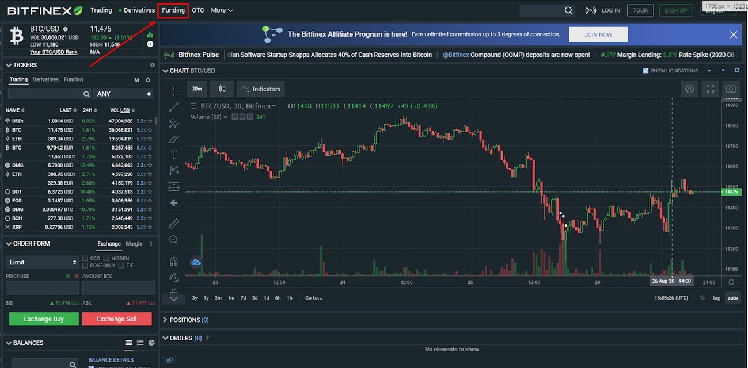This screenshot has height=368, width=748.
Task: Open the ANY pair filter dropdown
Action: [x=123, y=93]
